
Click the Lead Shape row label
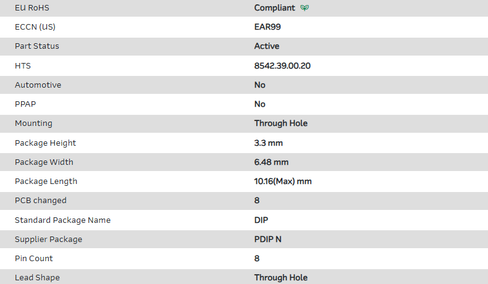(x=37, y=278)
